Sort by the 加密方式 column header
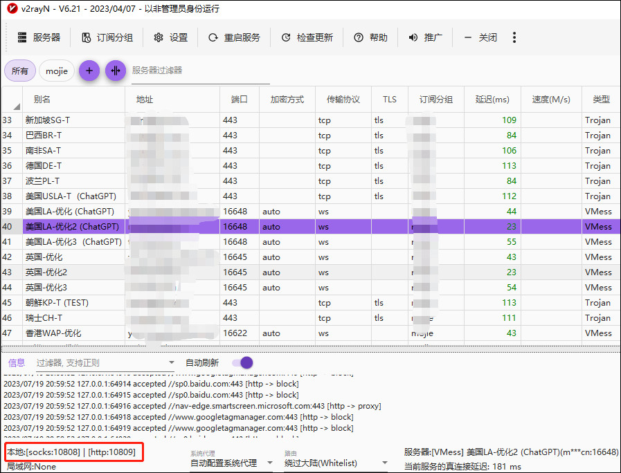Viewport: 621px width, 473px height. [287, 100]
